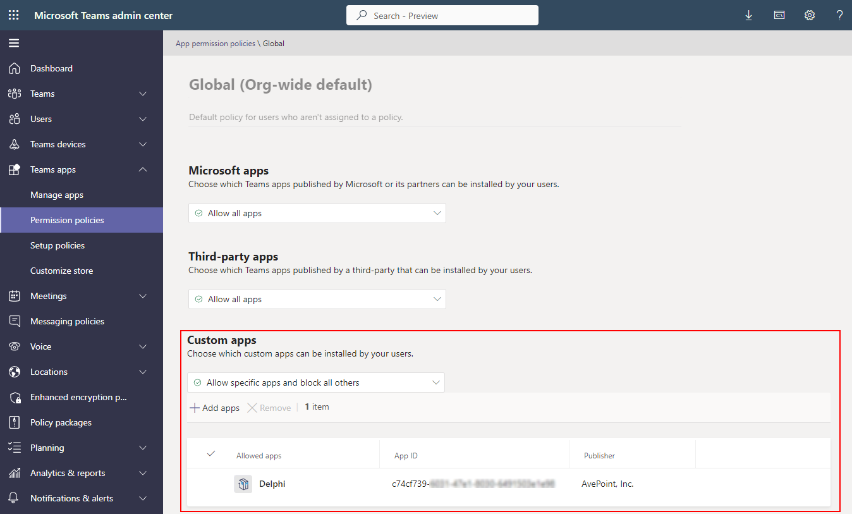Click the Add apps button

[215, 408]
